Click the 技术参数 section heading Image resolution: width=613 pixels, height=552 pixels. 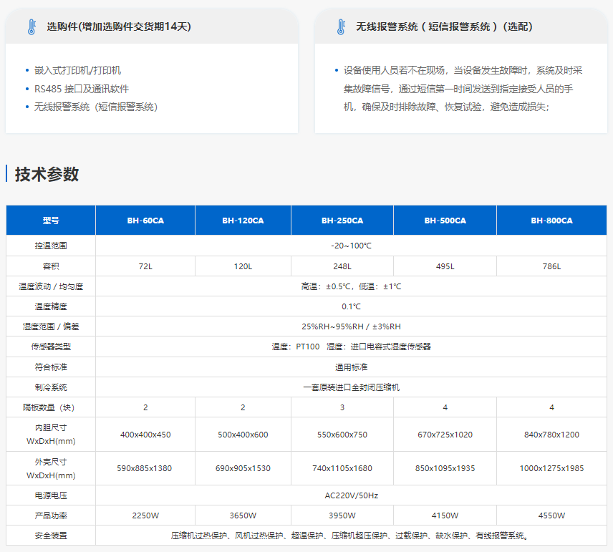[47, 174]
